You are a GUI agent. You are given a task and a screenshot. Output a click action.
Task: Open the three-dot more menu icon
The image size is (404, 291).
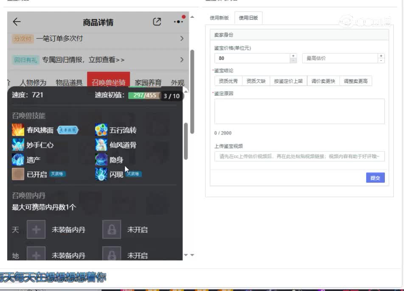click(x=178, y=22)
